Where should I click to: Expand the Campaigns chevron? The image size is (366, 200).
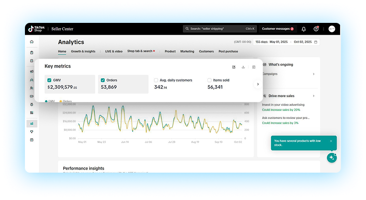pos(314,74)
